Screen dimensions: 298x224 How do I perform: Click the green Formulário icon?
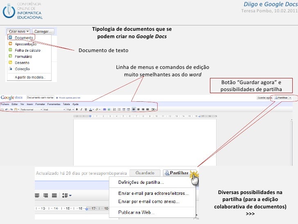[11, 56]
